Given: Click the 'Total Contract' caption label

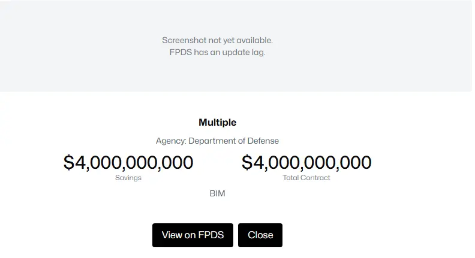Looking at the screenshot, I should click(x=306, y=178).
